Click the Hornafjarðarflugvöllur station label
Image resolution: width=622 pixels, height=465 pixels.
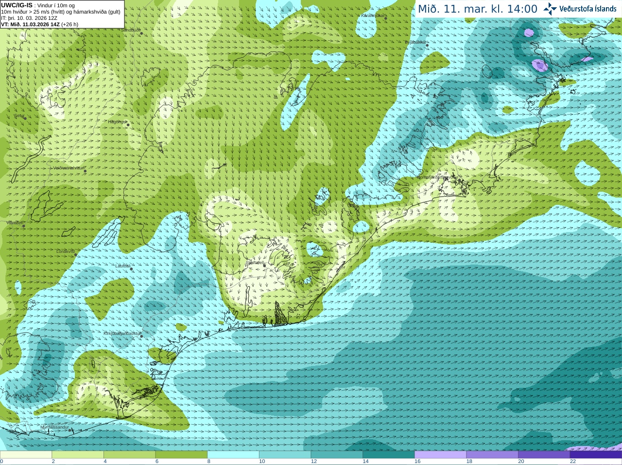click(437, 178)
